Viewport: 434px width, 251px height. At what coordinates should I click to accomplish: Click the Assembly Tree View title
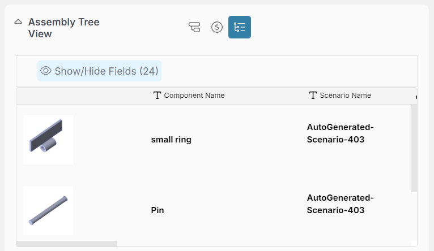click(x=63, y=28)
